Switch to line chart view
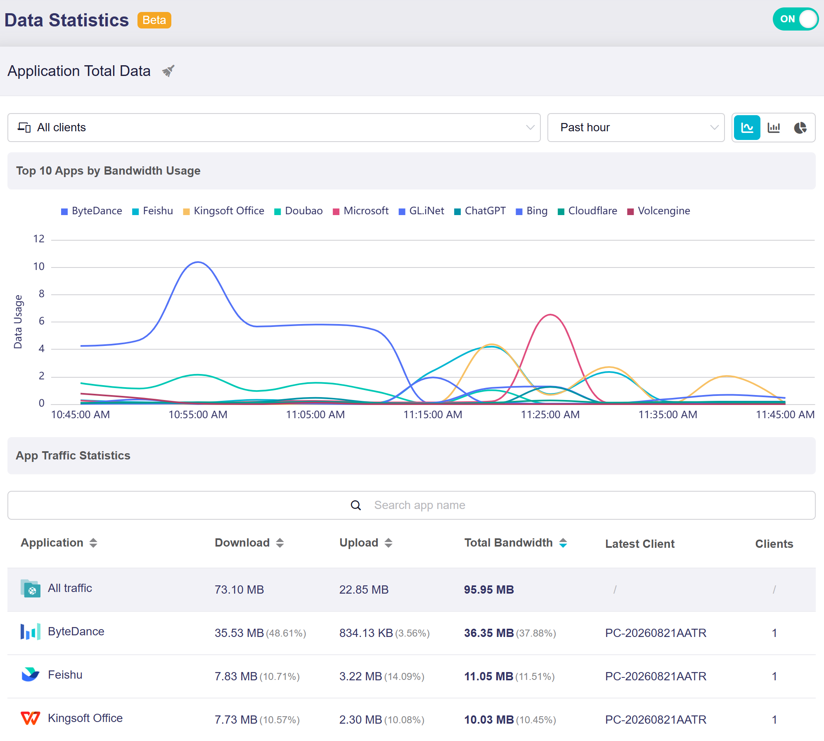This screenshot has height=741, width=824. click(x=747, y=128)
